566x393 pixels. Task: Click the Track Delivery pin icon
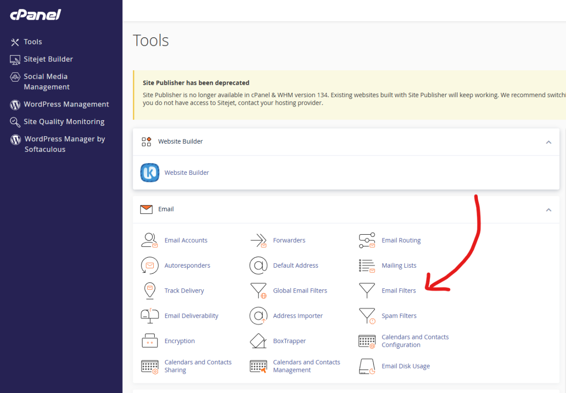tap(150, 291)
